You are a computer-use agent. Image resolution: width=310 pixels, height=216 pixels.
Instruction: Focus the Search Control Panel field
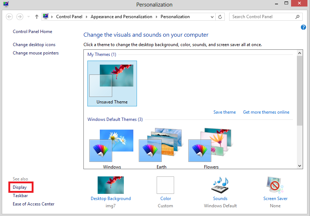click(266, 17)
